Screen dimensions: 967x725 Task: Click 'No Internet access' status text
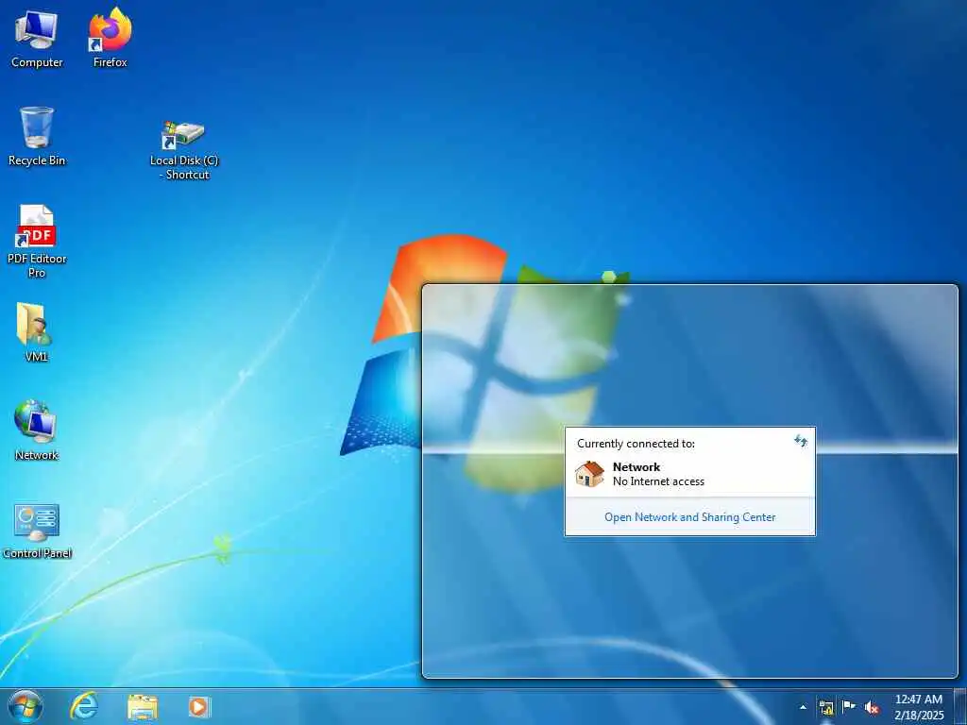tap(658, 481)
